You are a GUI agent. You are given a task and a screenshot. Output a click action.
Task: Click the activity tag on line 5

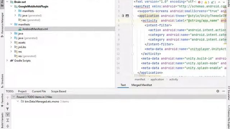point(150,21)
